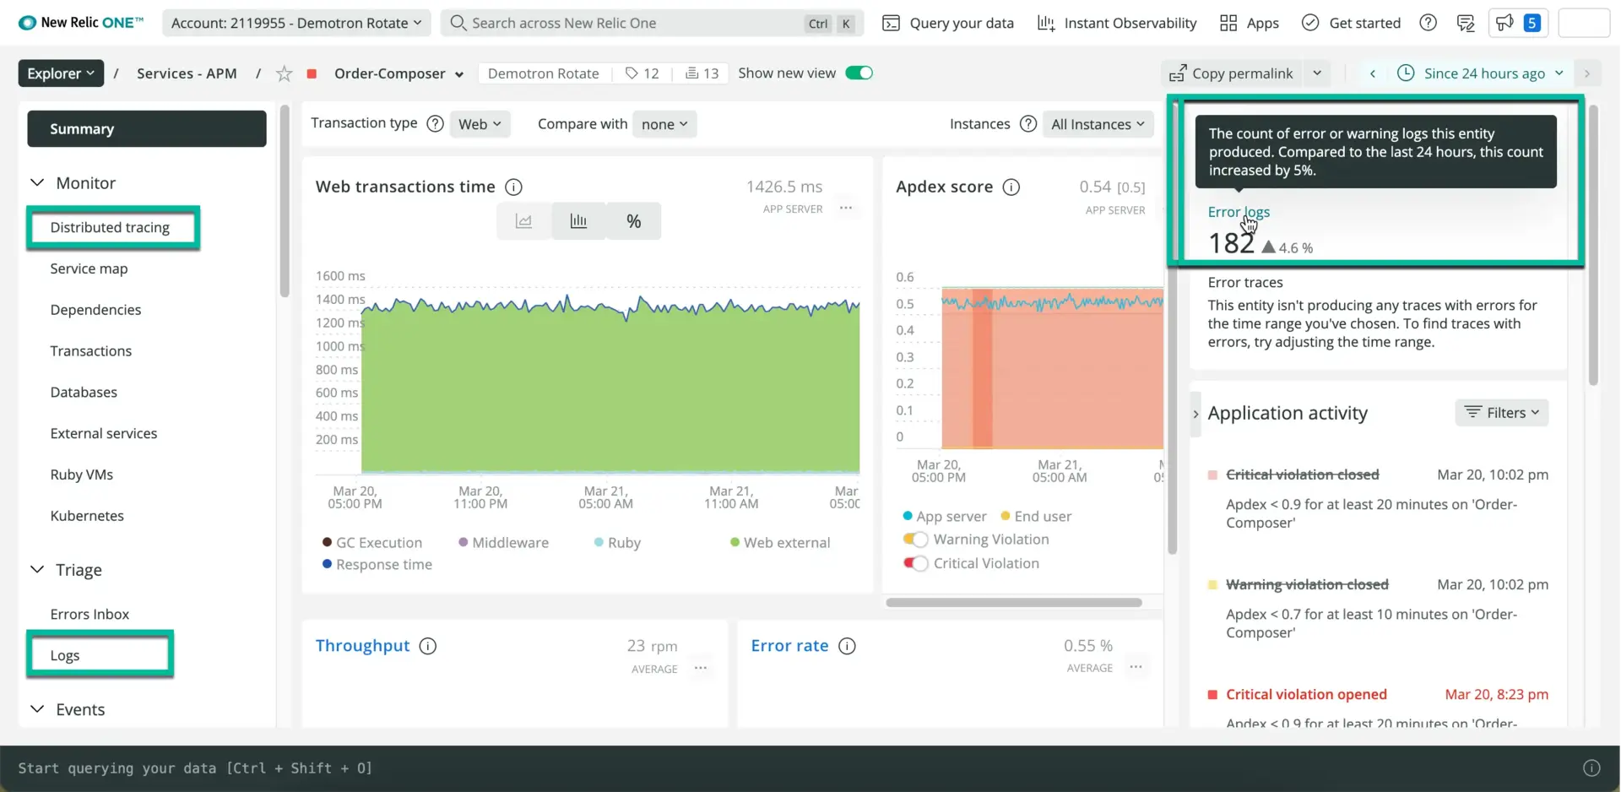Click the horizontal scrollbar below Apdex chart
The height and width of the screenshot is (792, 1621).
[1013, 603]
